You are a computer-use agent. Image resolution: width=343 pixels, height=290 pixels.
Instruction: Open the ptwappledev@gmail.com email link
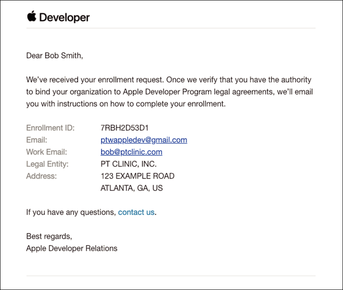coord(144,140)
